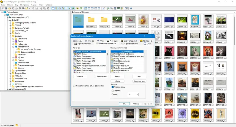Click the round Information icon in main toolbar
This screenshot has height=127, width=236.
[x=20, y=8]
